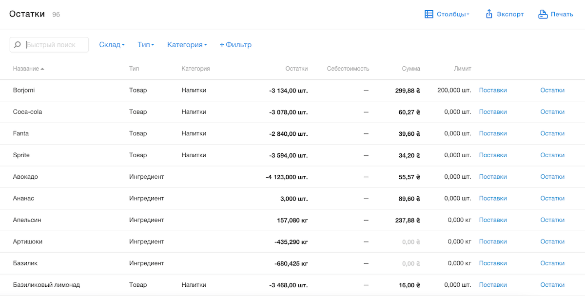Sort by the Остатки column header
This screenshot has height=296, width=585.
(x=296, y=69)
